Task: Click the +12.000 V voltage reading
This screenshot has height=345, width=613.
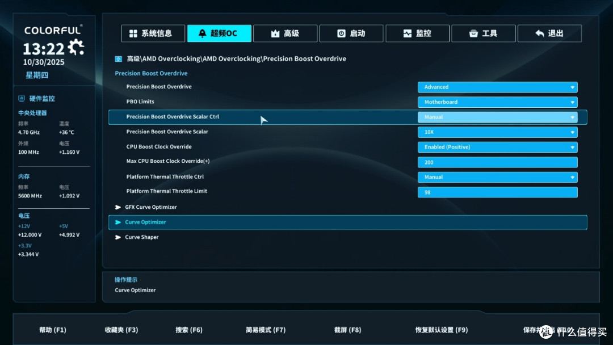Action: 30,235
